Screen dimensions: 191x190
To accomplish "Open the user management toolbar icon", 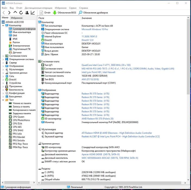I will (27, 12).
